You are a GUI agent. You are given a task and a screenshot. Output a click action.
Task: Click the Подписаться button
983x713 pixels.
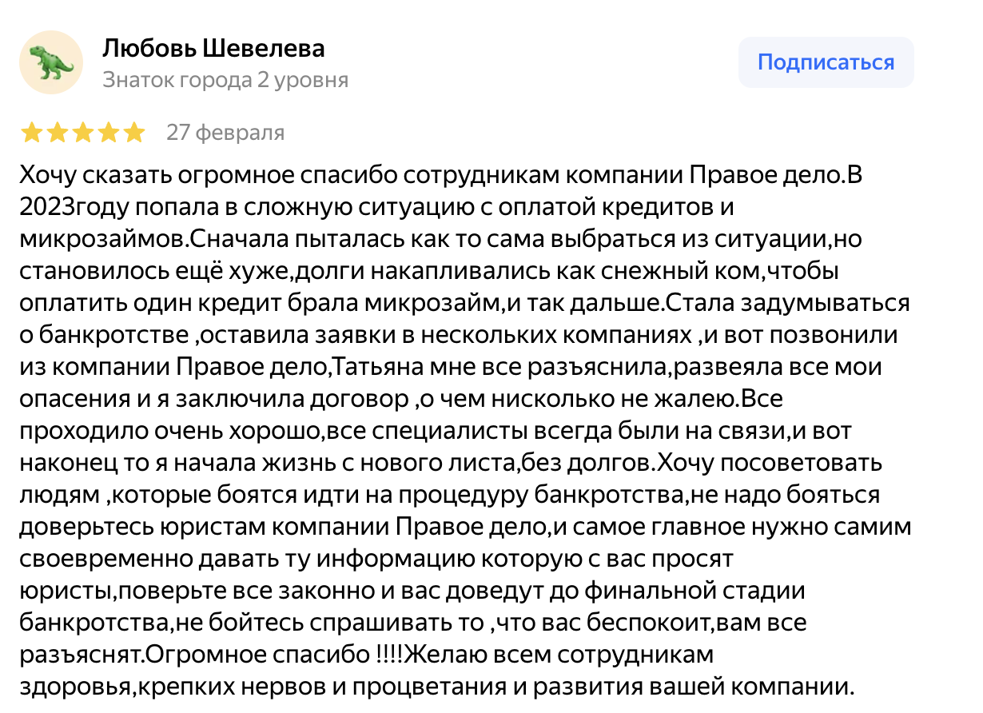click(x=826, y=62)
